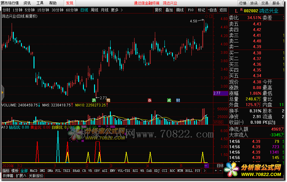This screenshot has width=287, height=182.
Task: Click the green 减 info marker
Action: pyautogui.click(x=169, y=100)
